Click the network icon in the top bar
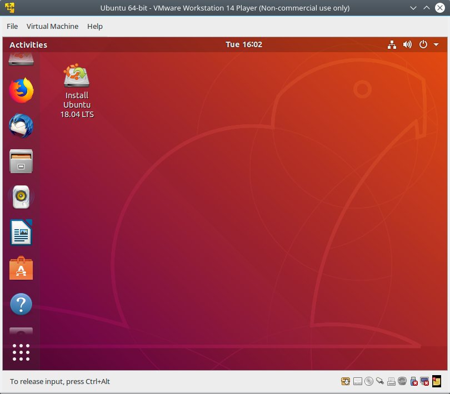450x394 pixels. (392, 44)
